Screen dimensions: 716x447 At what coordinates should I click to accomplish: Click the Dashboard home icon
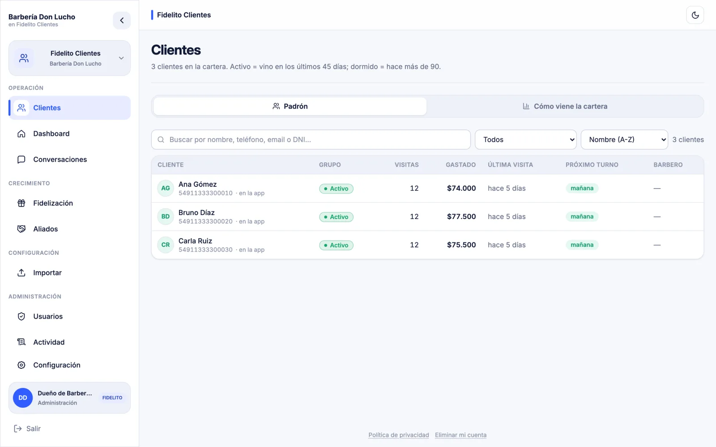pos(21,134)
